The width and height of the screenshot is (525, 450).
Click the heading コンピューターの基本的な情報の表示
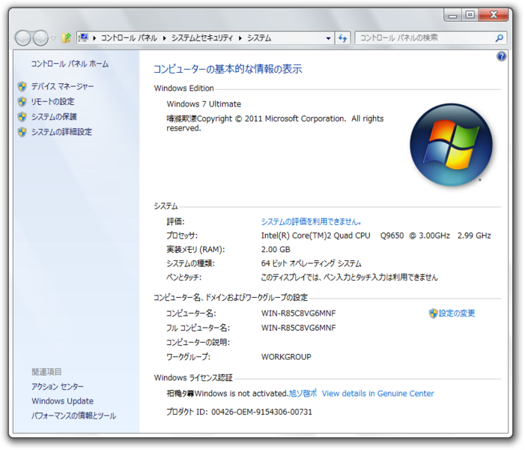coord(228,69)
